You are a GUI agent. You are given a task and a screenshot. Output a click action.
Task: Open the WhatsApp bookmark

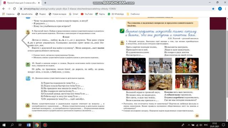pos(116,14)
